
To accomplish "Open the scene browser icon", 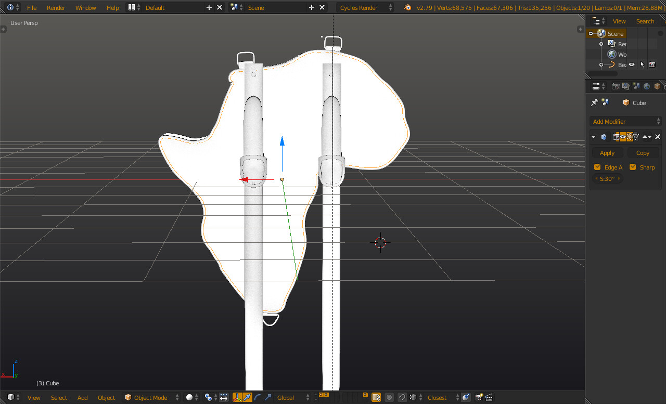I will pyautogui.click(x=237, y=7).
